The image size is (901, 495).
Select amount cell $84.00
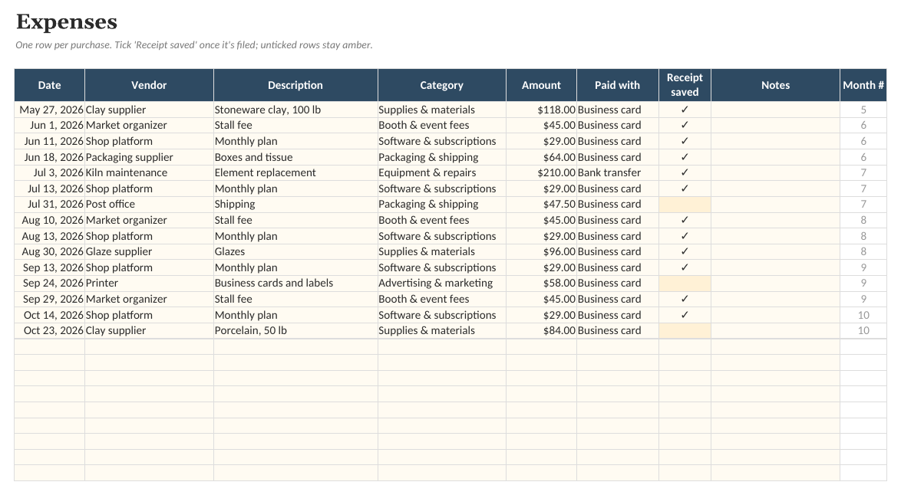coord(541,331)
